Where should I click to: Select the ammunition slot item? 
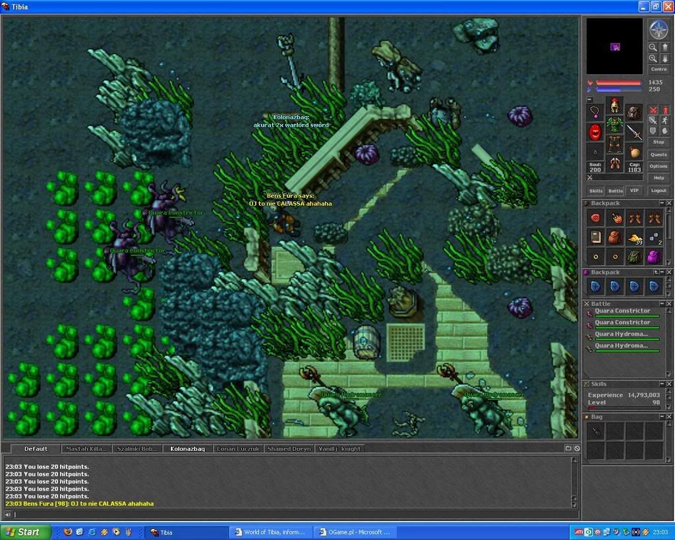[x=634, y=152]
